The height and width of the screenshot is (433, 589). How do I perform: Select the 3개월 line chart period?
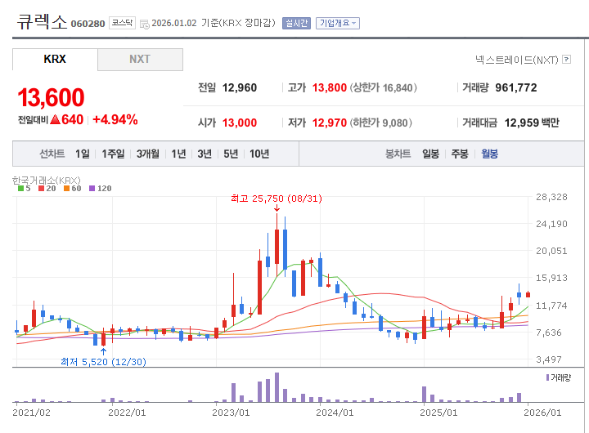click(x=147, y=154)
